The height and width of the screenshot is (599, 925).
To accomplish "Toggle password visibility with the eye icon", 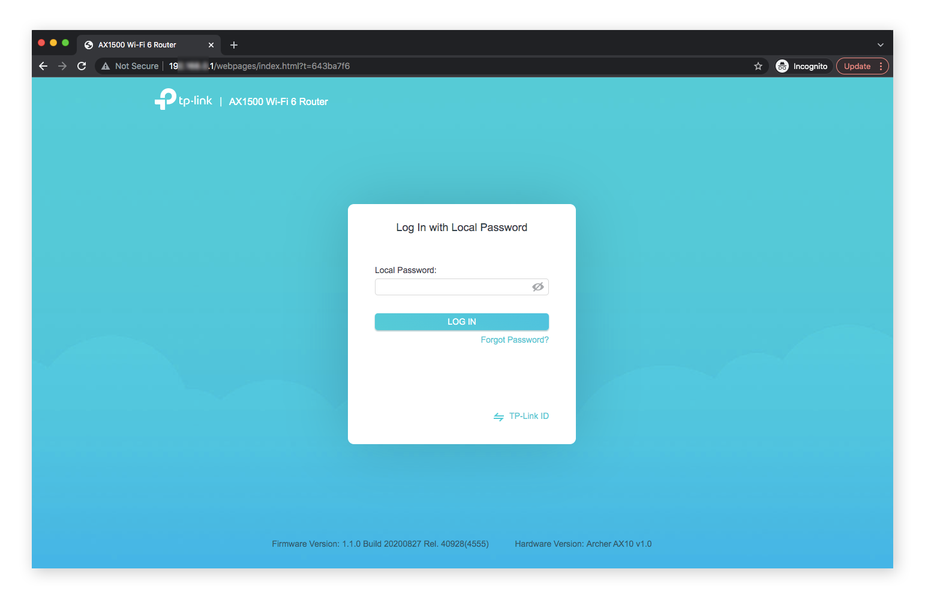I will (537, 287).
